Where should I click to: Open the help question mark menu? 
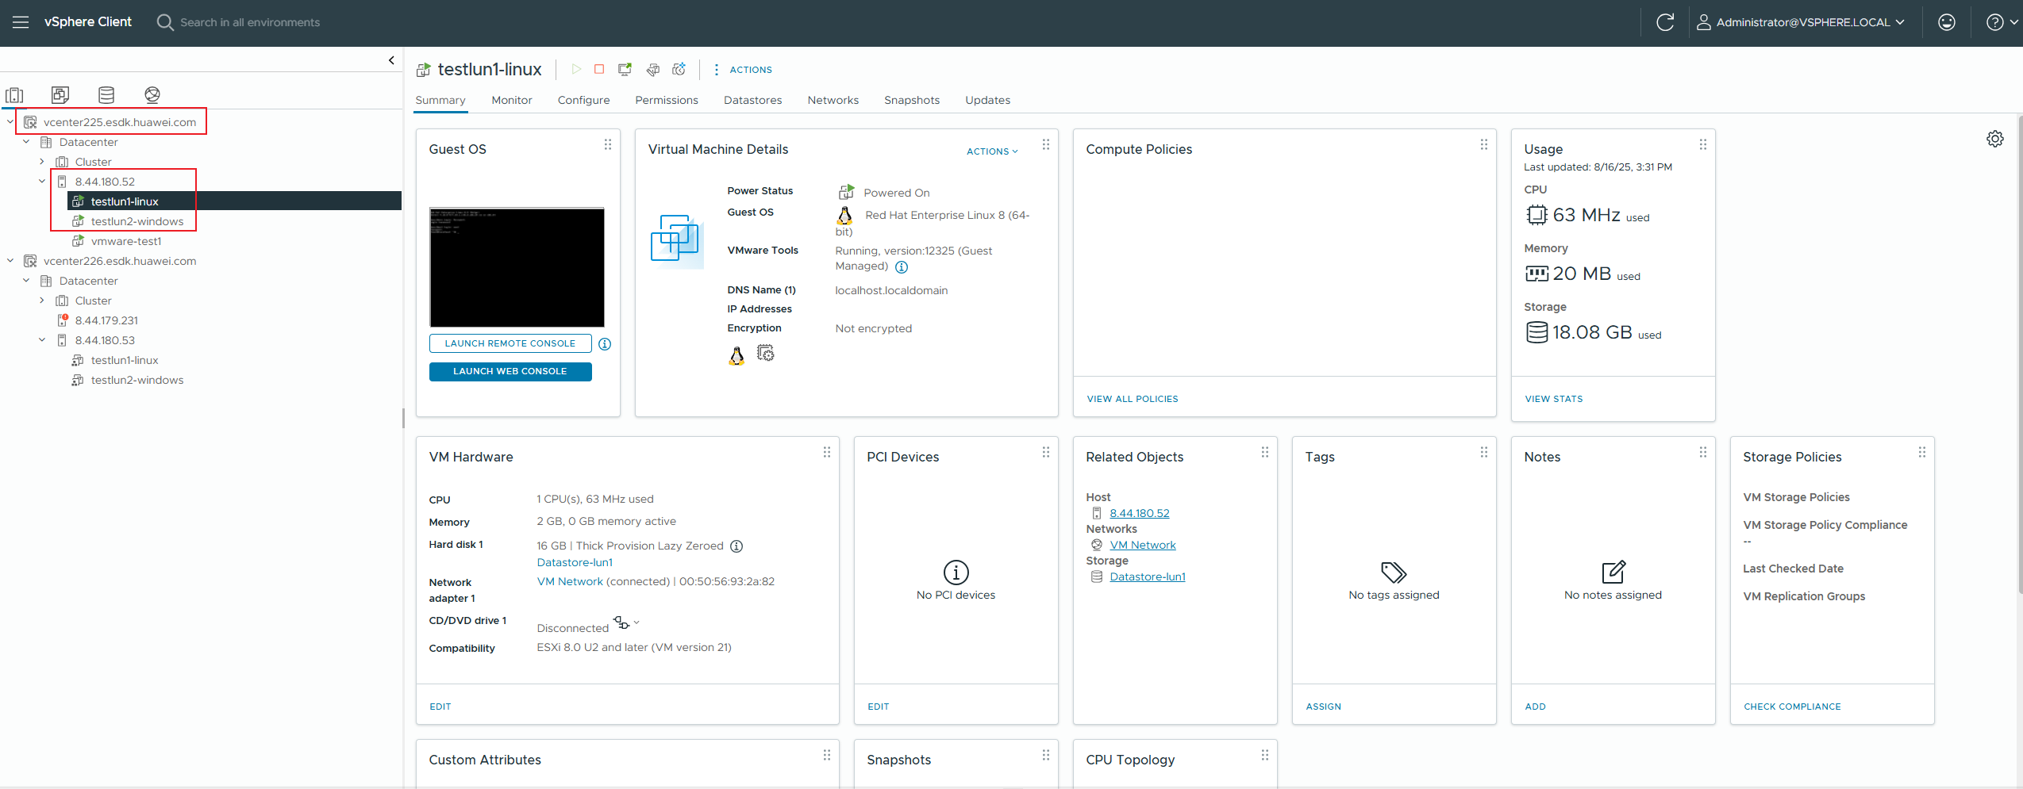pos(2000,22)
